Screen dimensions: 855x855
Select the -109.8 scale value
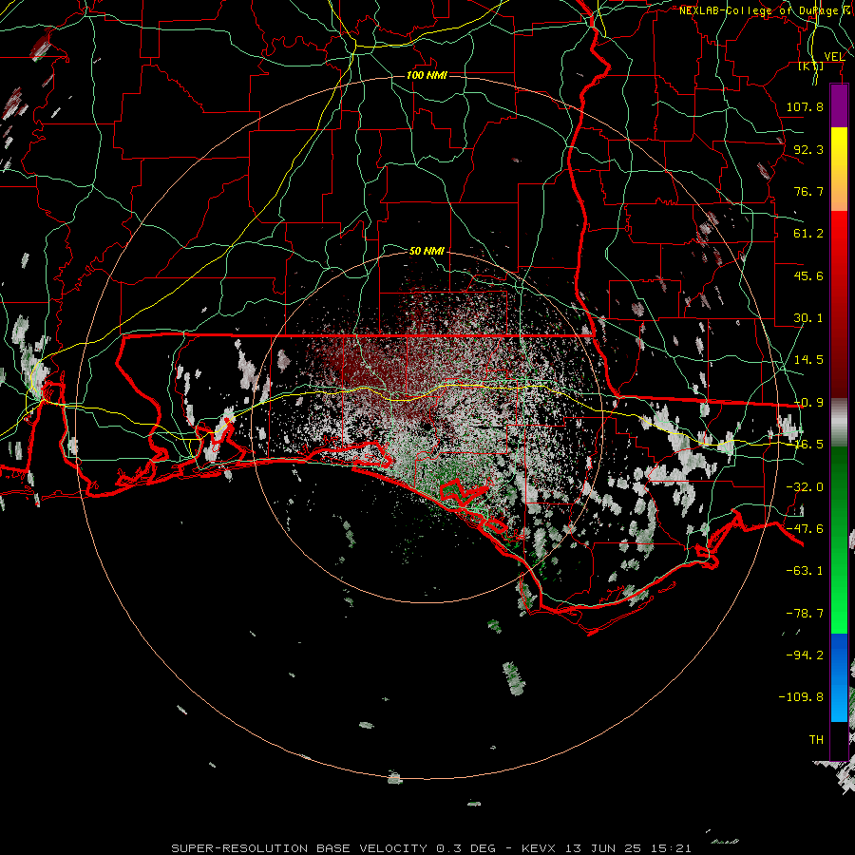pos(801,697)
